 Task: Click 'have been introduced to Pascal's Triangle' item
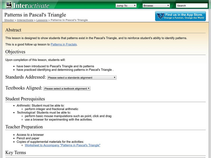55,66
